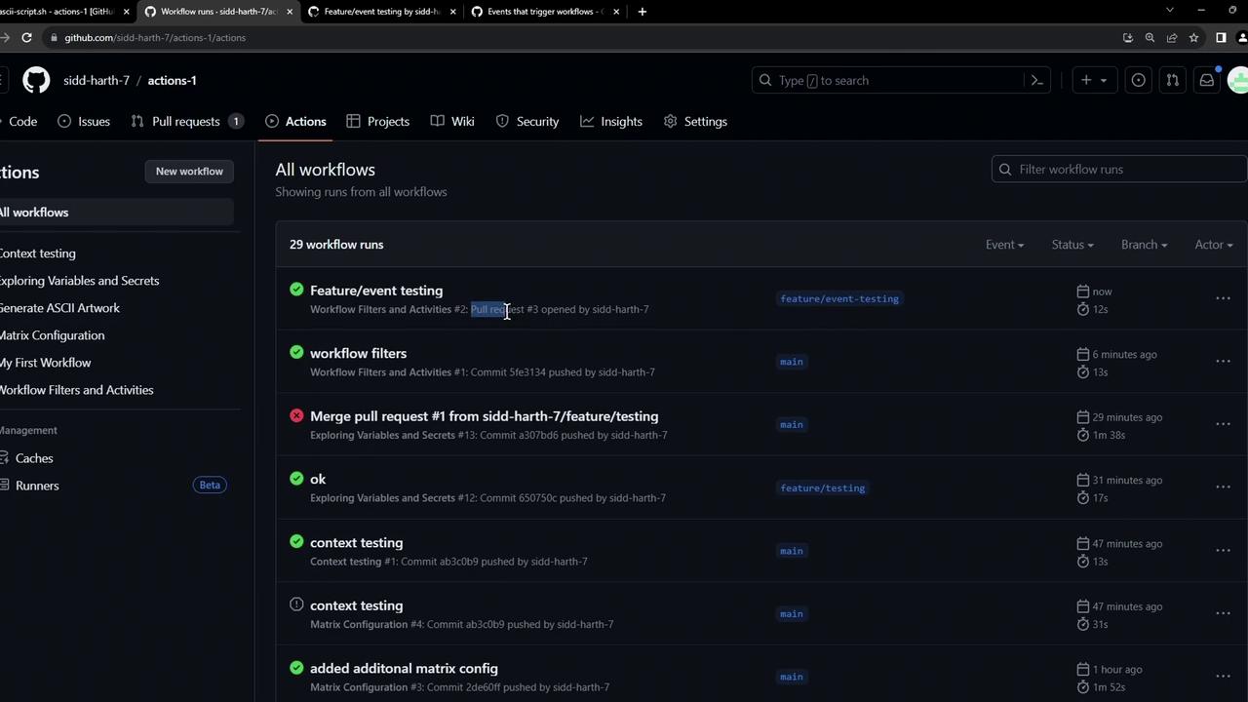Image resolution: width=1248 pixels, height=702 pixels.
Task: Open the Projects tab
Action: (x=377, y=121)
